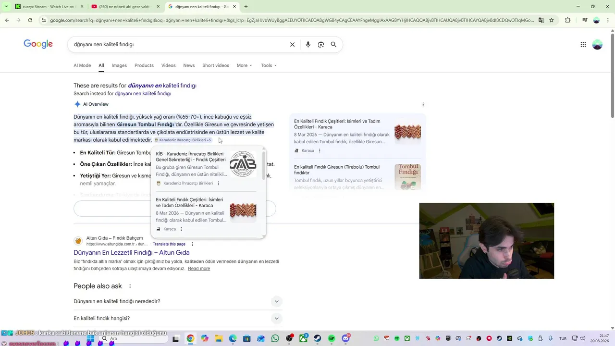The width and height of the screenshot is (615, 346).
Task: Open Discord from the taskbar
Action: 345,338
